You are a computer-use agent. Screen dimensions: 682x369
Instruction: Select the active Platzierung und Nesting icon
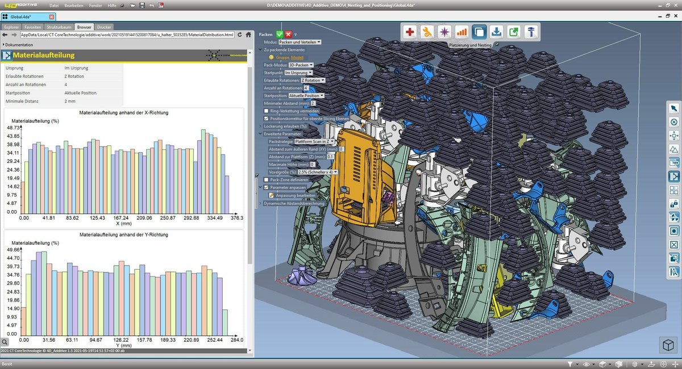[480, 32]
